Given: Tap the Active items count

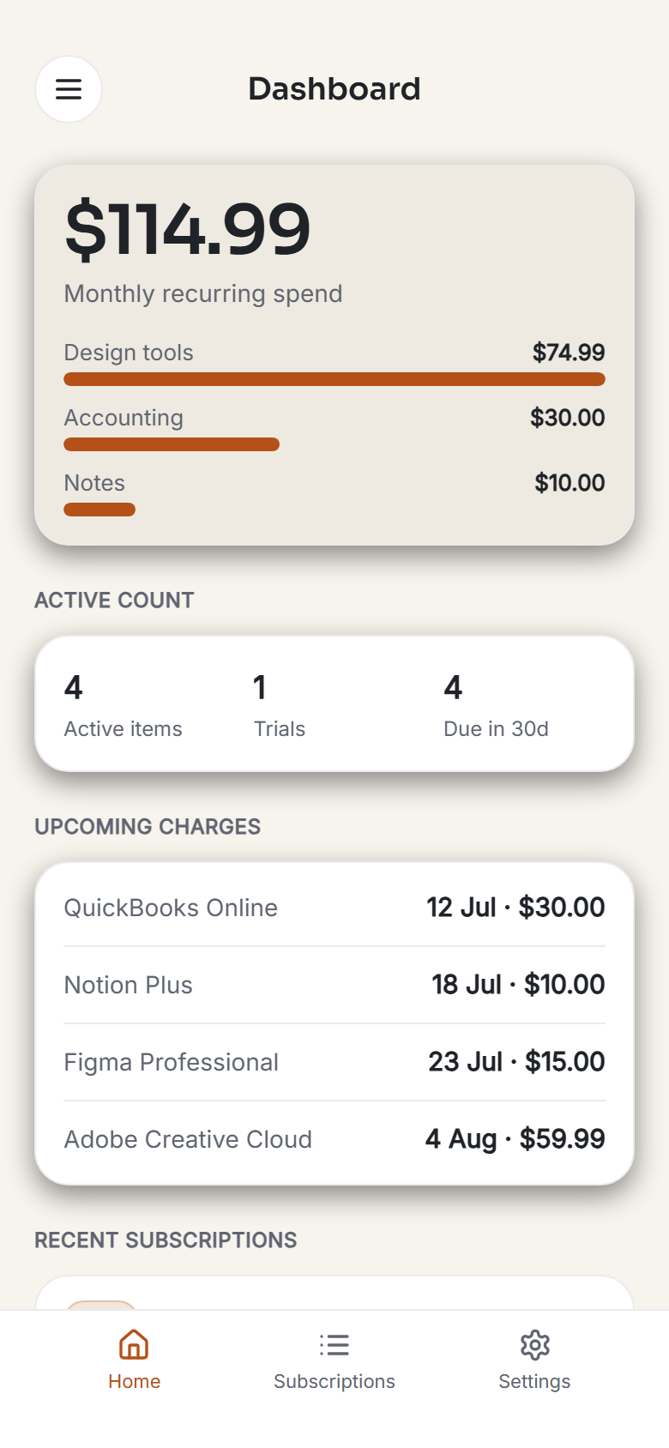Looking at the screenshot, I should coord(124,704).
